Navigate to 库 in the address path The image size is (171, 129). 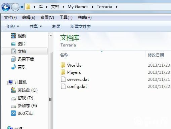tap(41, 7)
